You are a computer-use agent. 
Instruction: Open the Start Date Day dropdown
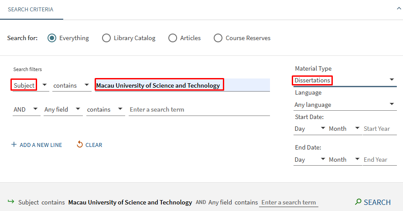coord(310,129)
